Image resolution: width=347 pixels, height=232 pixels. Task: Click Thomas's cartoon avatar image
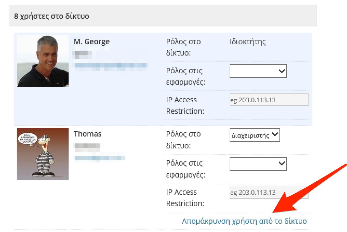pos(42,154)
